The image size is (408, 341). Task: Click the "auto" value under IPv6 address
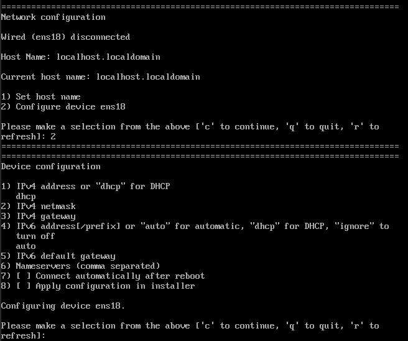(25, 246)
